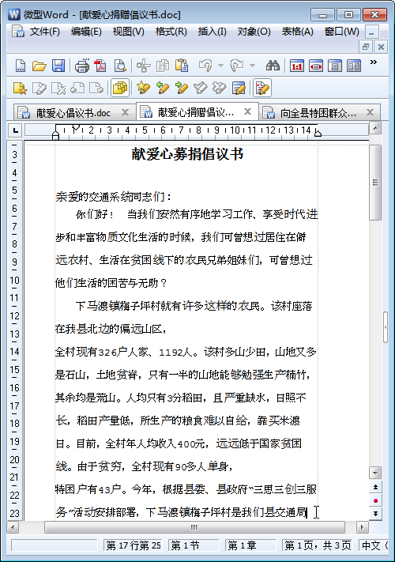Open the 格式(R) menu
This screenshot has width=395, height=562.
coord(171,32)
